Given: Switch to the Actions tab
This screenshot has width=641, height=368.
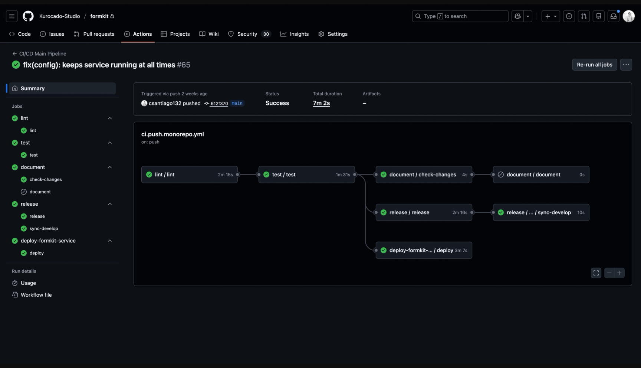Looking at the screenshot, I should click(138, 34).
